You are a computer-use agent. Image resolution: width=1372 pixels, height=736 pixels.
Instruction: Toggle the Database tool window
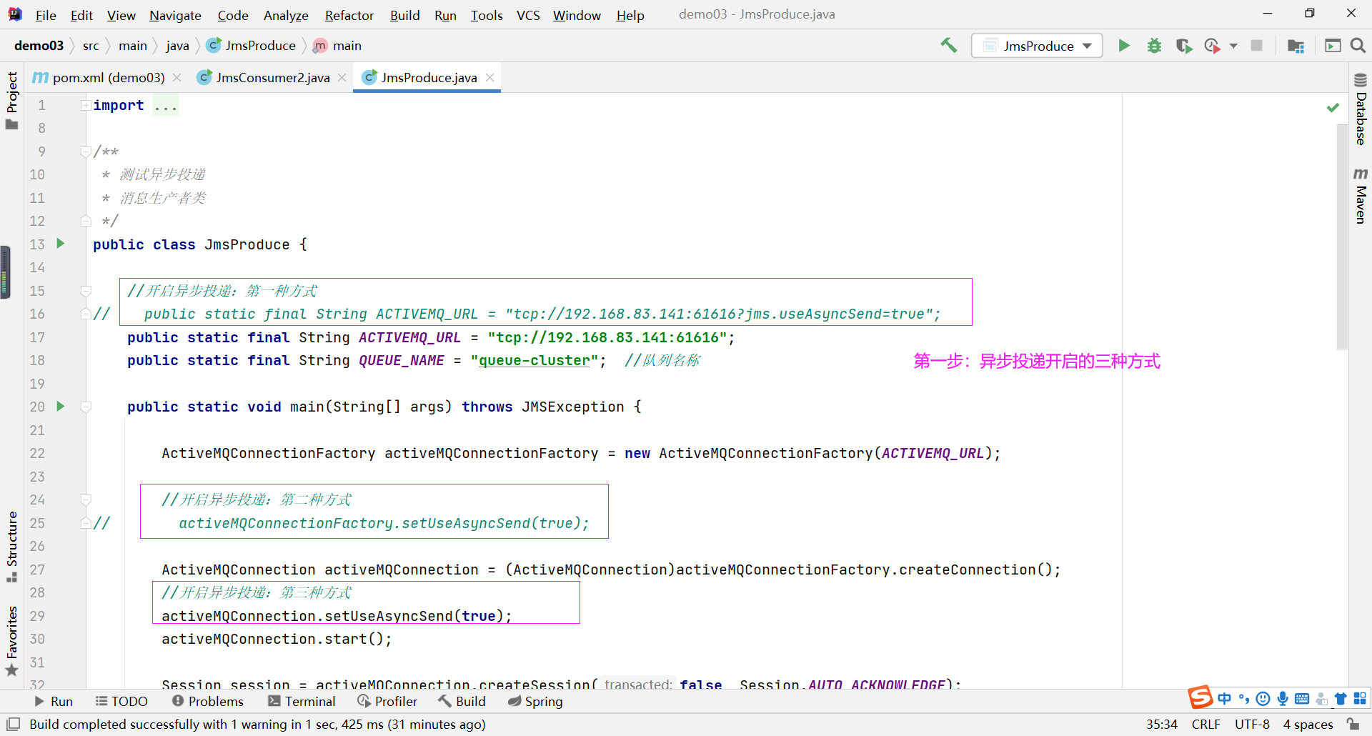[1361, 109]
